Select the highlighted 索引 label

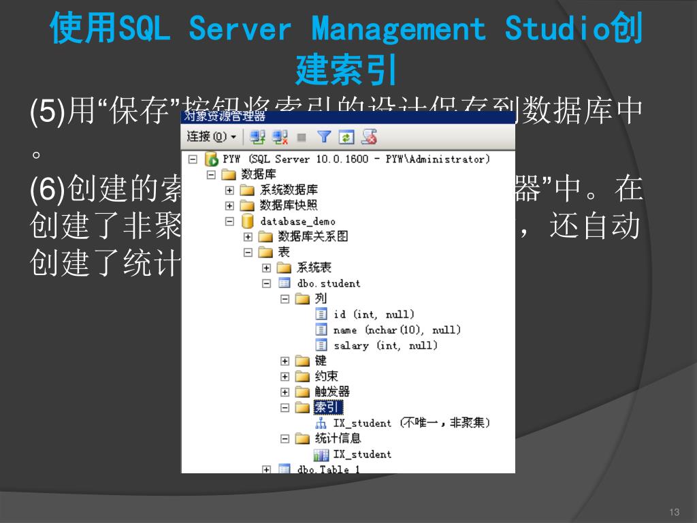click(x=329, y=407)
